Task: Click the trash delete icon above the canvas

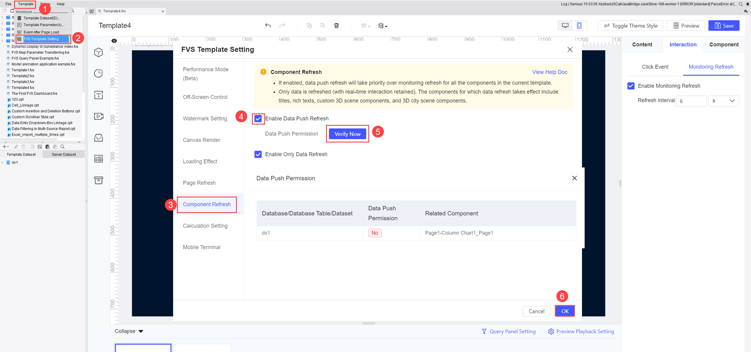Action: [x=336, y=26]
